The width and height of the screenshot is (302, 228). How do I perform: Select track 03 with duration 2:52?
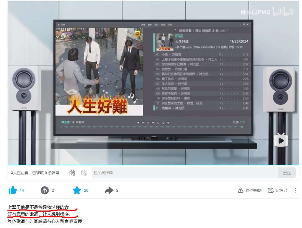coord(202,64)
